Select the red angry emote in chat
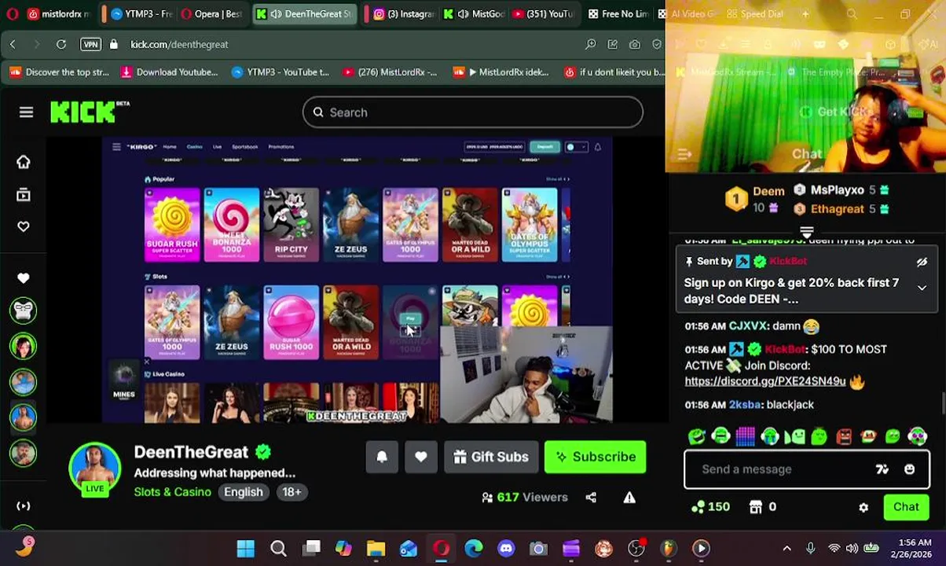946x566 pixels. pyautogui.click(x=844, y=436)
